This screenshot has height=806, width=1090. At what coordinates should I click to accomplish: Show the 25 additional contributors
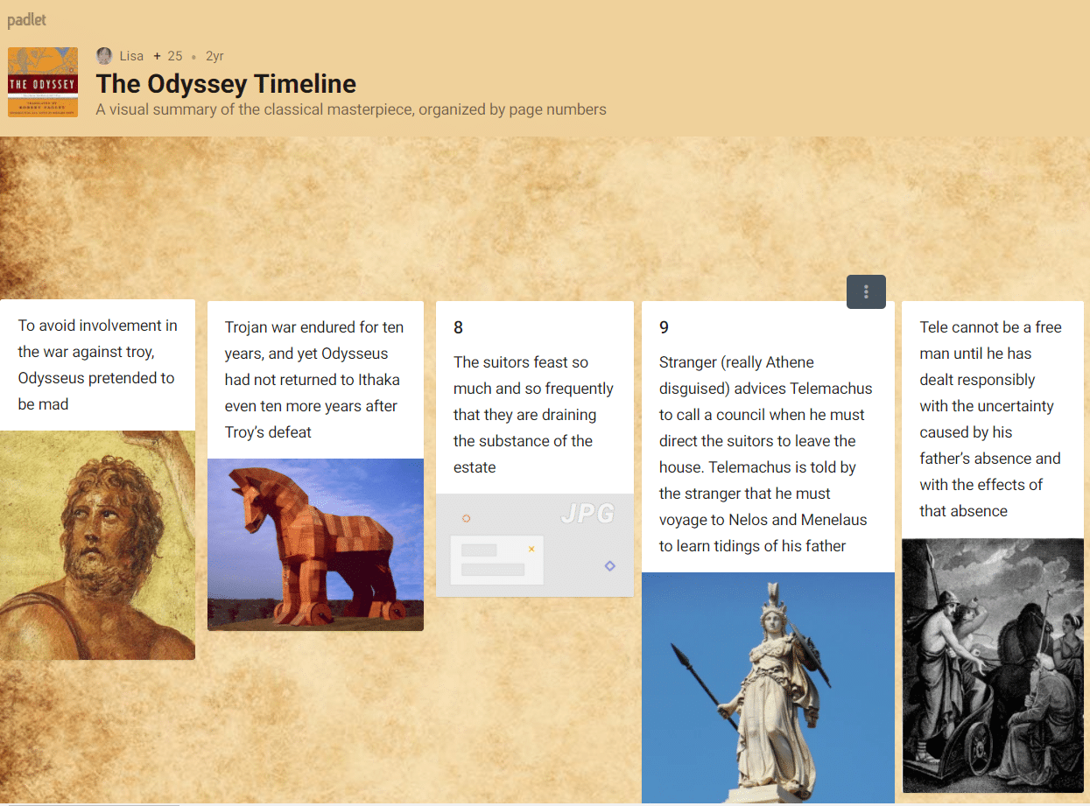(x=169, y=56)
